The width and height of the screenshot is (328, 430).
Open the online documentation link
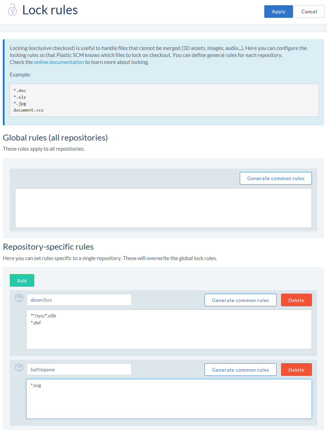59,62
